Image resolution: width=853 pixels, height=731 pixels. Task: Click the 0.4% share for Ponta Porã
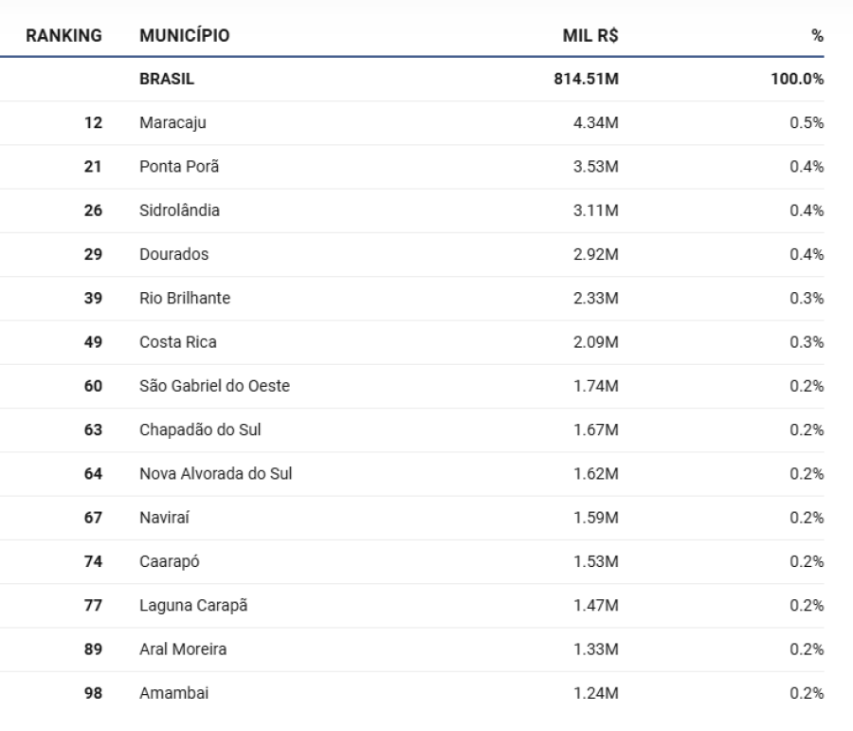pyautogui.click(x=807, y=167)
